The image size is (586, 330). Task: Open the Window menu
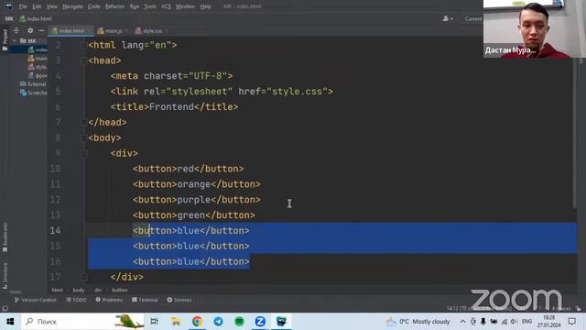coord(185,6)
